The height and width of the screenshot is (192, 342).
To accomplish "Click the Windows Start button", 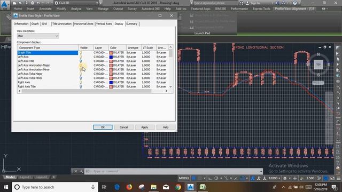I will coord(6,187).
